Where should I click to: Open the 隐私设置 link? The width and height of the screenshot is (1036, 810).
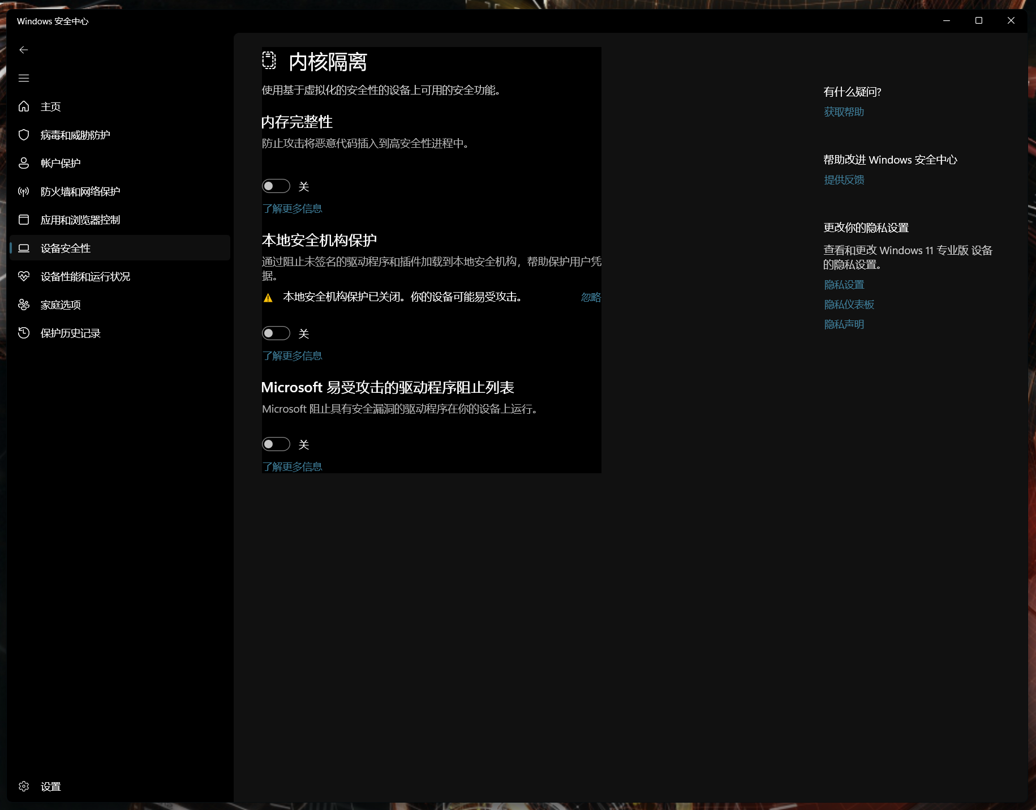click(x=844, y=285)
